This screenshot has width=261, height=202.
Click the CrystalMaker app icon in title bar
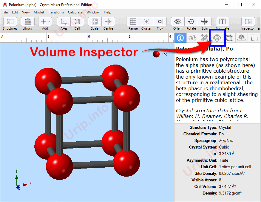(5, 5)
